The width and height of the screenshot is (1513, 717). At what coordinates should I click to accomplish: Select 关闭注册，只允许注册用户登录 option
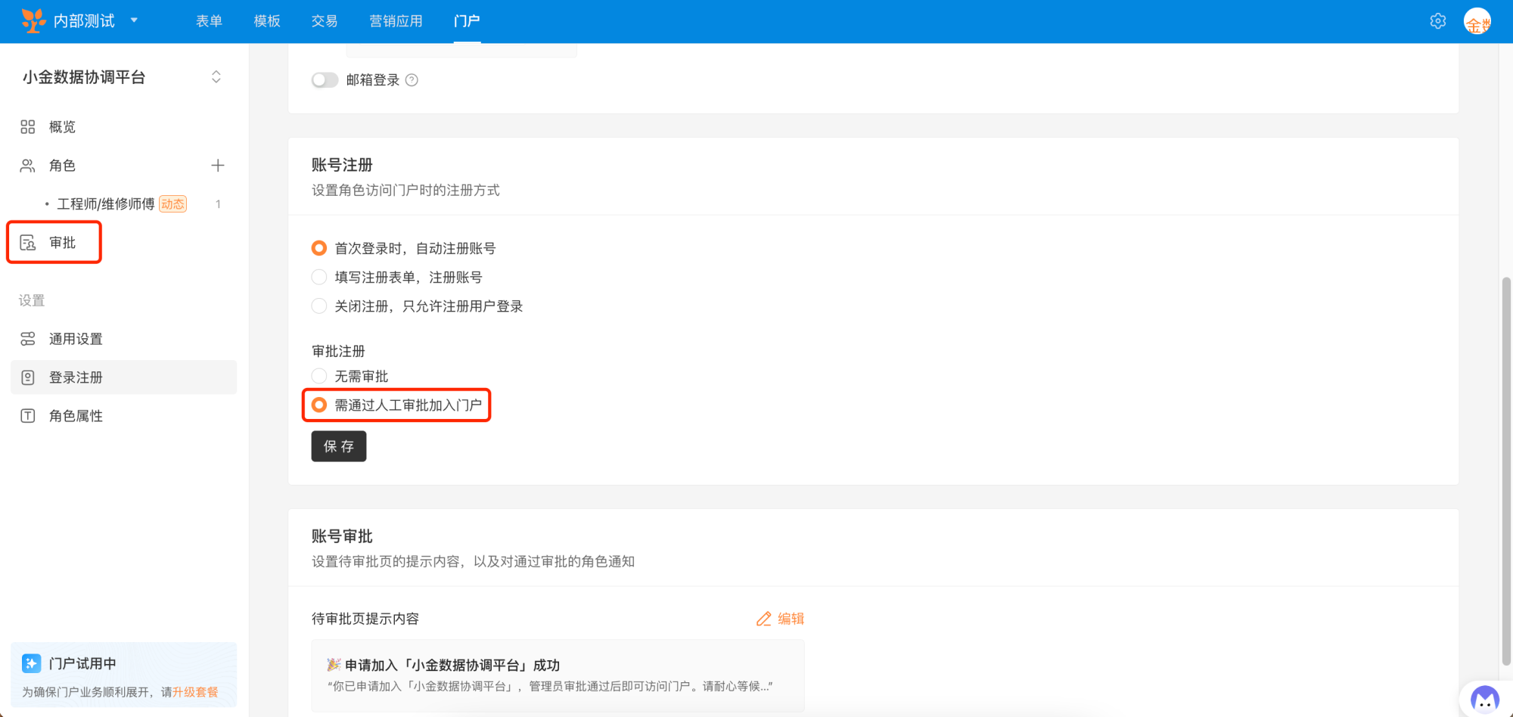(319, 306)
